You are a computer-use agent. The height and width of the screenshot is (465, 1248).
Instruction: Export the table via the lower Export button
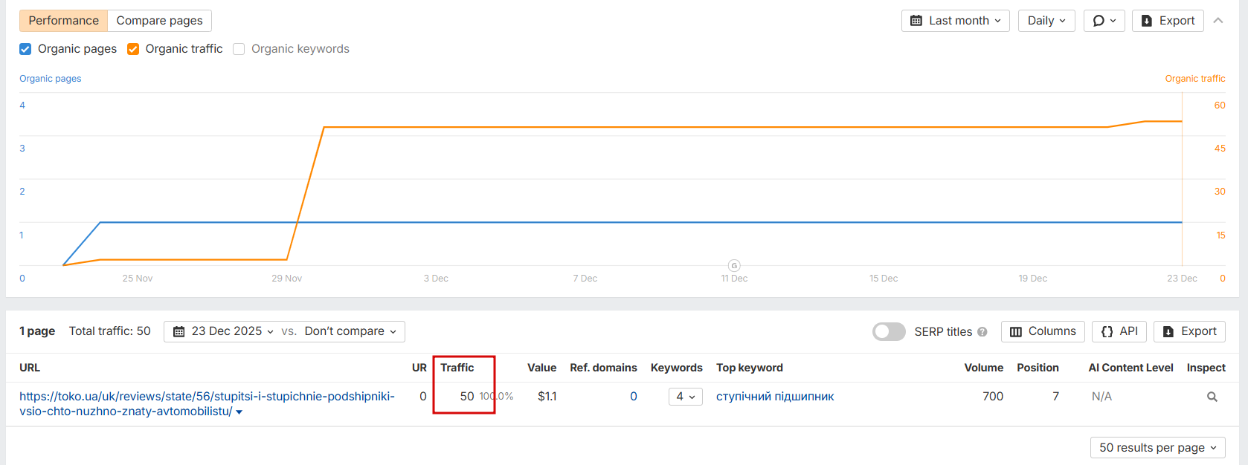[x=1189, y=331]
